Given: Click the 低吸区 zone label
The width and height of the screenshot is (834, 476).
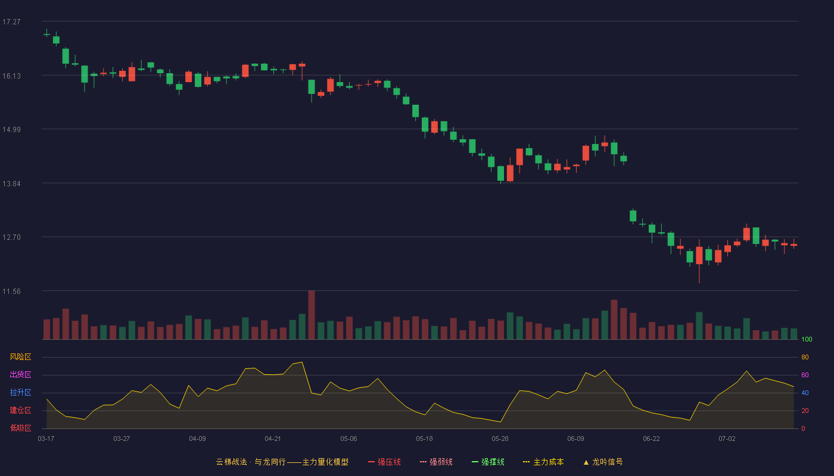Looking at the screenshot, I should click(x=21, y=428).
